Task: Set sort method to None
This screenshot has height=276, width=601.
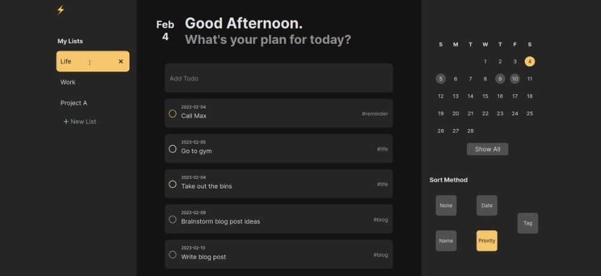Action: click(446, 206)
